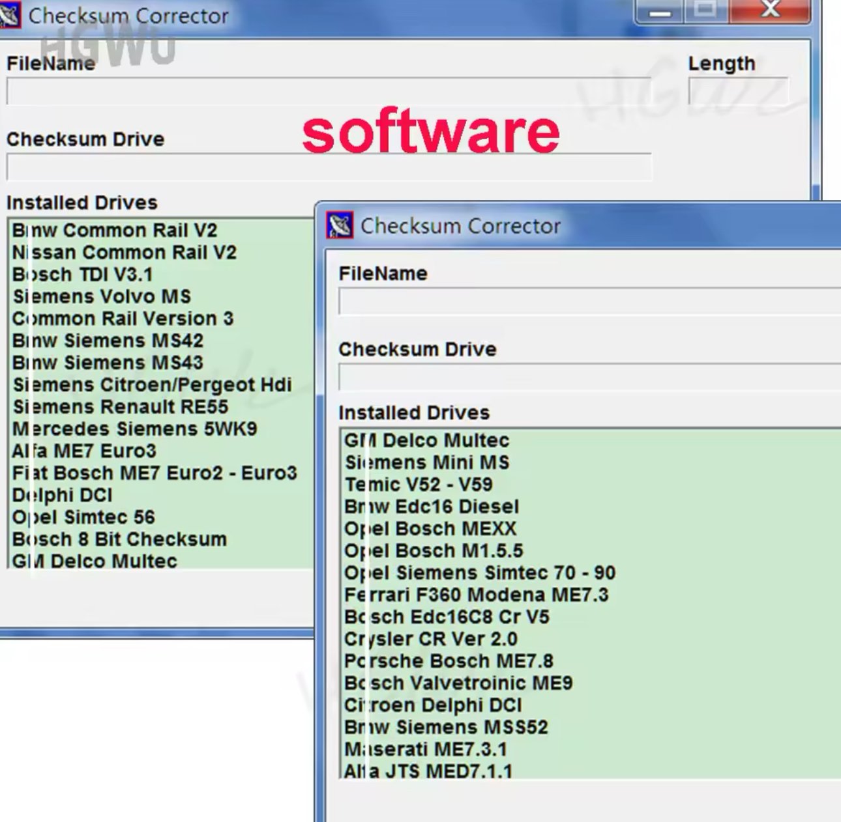Select Bmw Common Rail V2 driver
This screenshot has height=822, width=841.
[x=115, y=231]
